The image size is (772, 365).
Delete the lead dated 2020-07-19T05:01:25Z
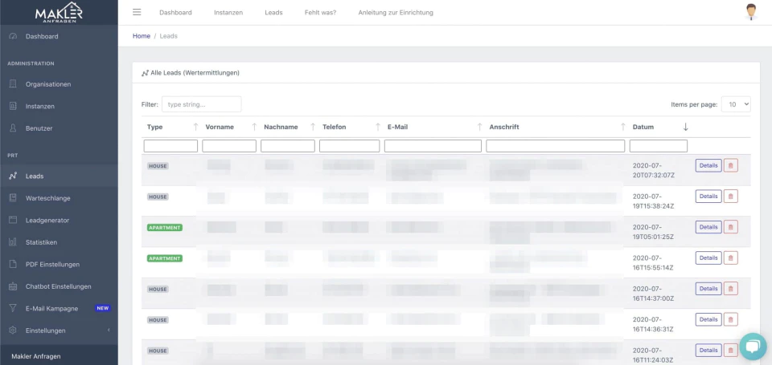[731, 227]
